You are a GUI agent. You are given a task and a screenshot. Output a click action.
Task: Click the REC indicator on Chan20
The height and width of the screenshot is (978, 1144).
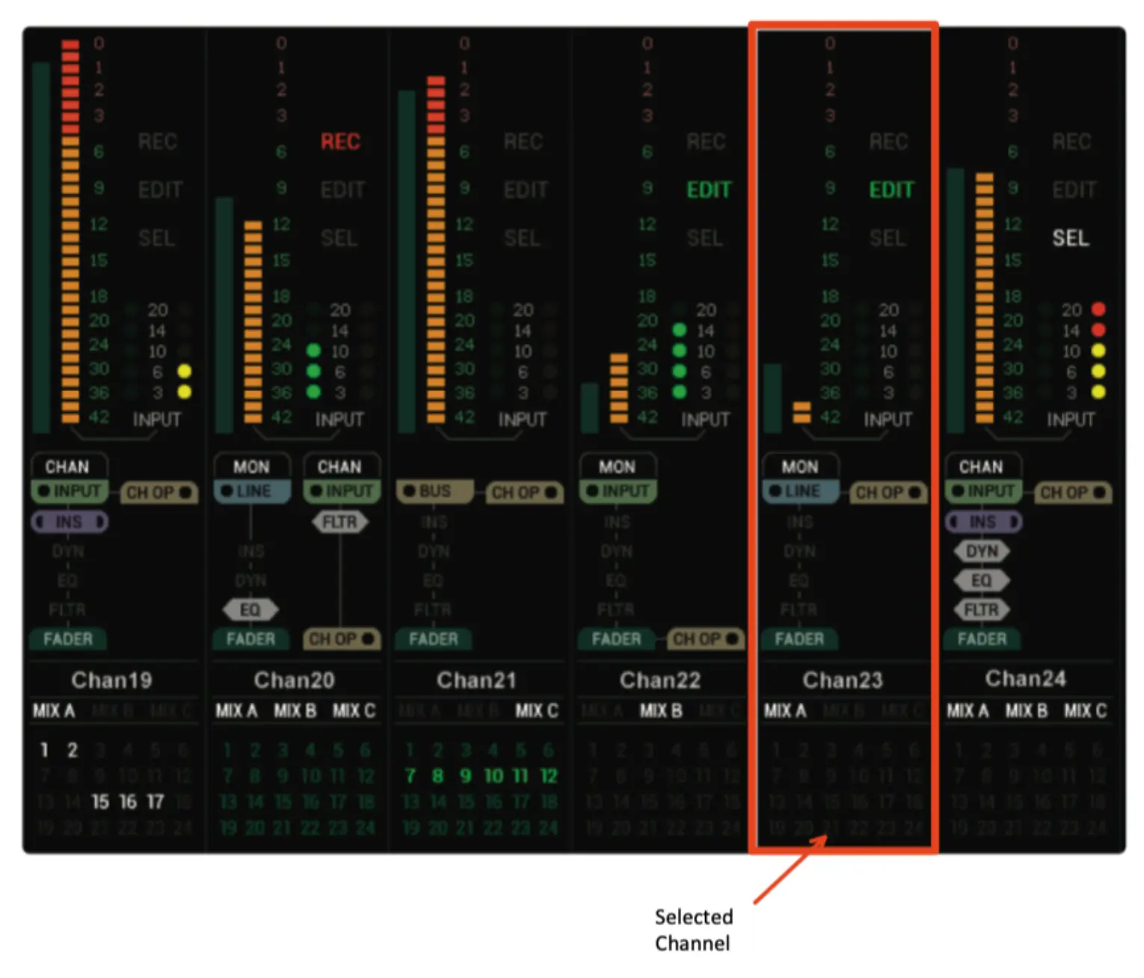(x=340, y=142)
